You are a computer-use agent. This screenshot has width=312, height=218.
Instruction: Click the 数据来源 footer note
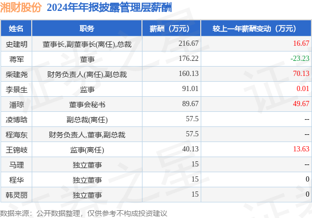[83, 213]
